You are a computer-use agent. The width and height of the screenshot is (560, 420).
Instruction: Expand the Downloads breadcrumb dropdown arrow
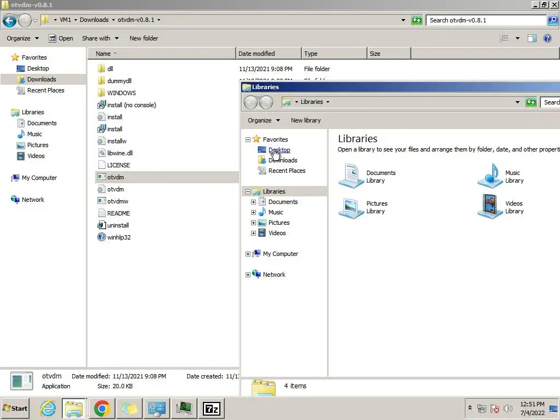113,20
